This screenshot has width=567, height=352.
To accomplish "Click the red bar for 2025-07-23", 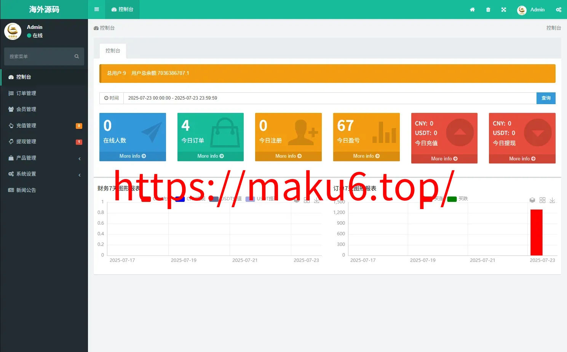I will 536,232.
